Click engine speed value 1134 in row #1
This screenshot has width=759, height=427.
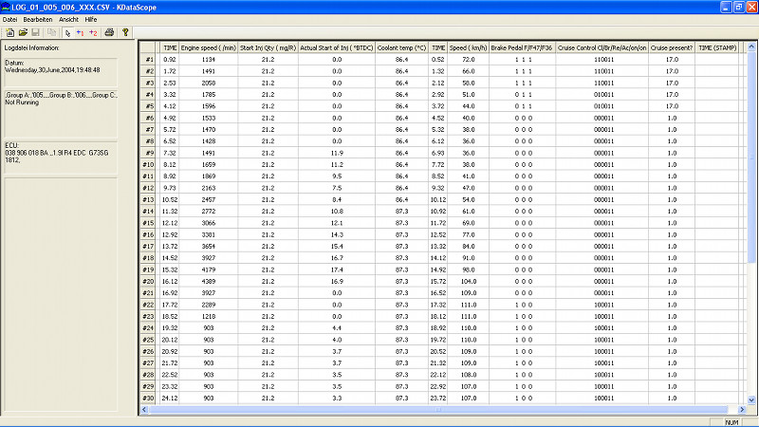click(x=208, y=59)
